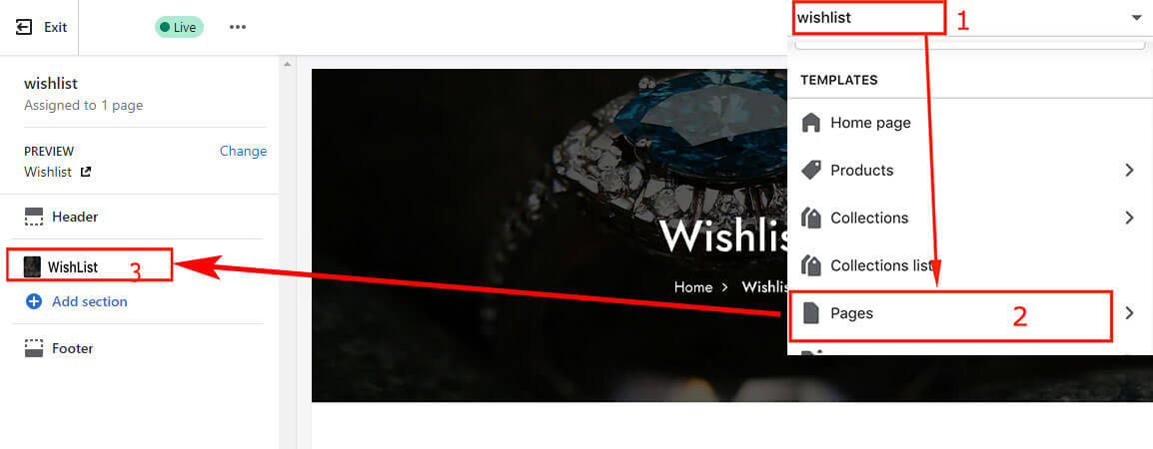Expand the Collections template submenu arrow
The height and width of the screenshot is (449, 1153).
[x=1129, y=219]
